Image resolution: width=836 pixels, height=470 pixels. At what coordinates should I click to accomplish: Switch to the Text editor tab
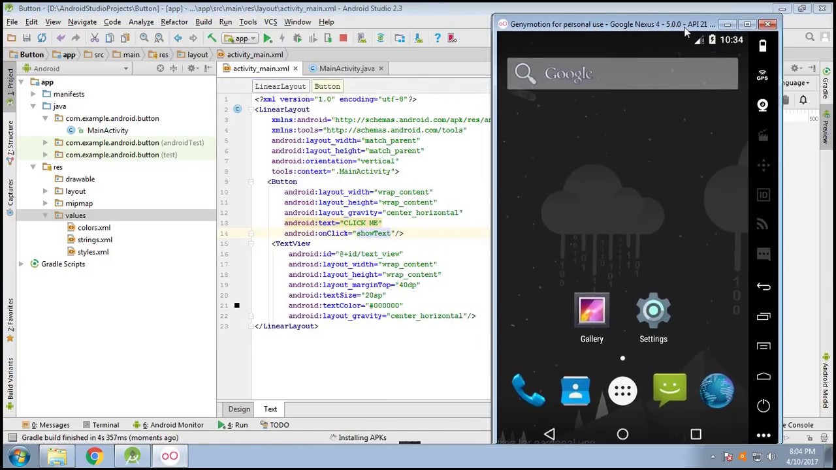pos(270,409)
